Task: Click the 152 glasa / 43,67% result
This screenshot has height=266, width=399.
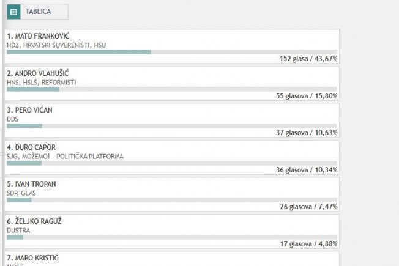Action: coord(308,59)
